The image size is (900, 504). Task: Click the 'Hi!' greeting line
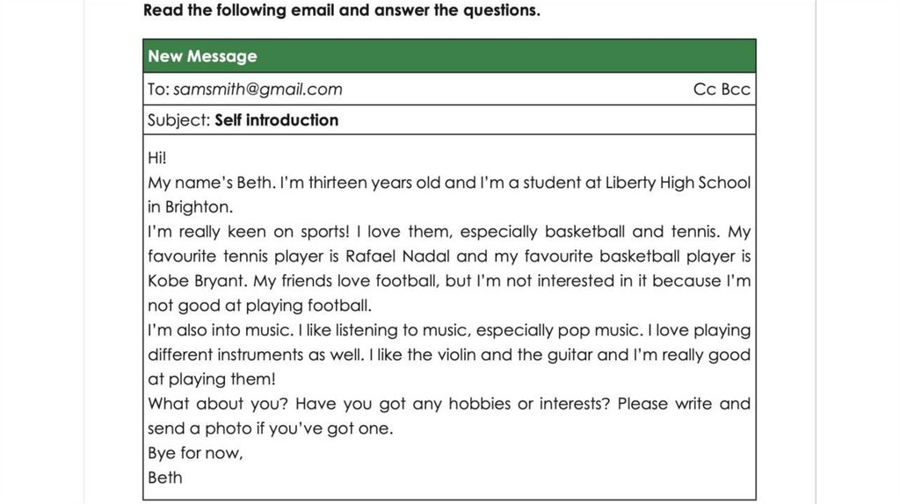pos(156,159)
